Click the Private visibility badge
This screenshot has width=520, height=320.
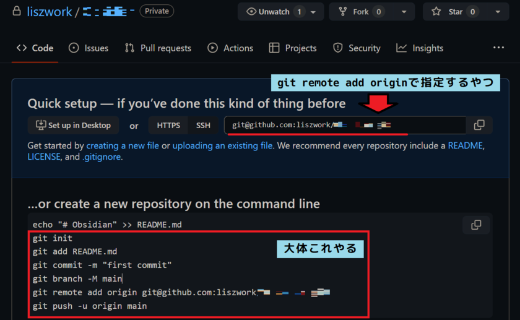point(157,11)
